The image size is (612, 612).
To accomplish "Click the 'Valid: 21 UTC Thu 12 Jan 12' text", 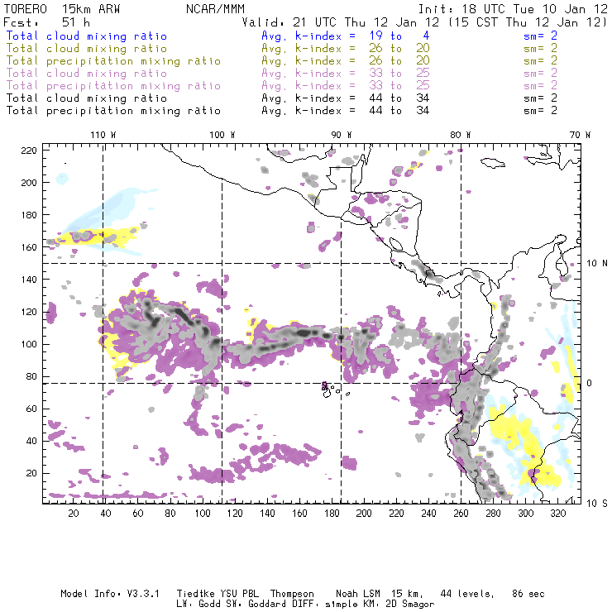I will coord(341,22).
